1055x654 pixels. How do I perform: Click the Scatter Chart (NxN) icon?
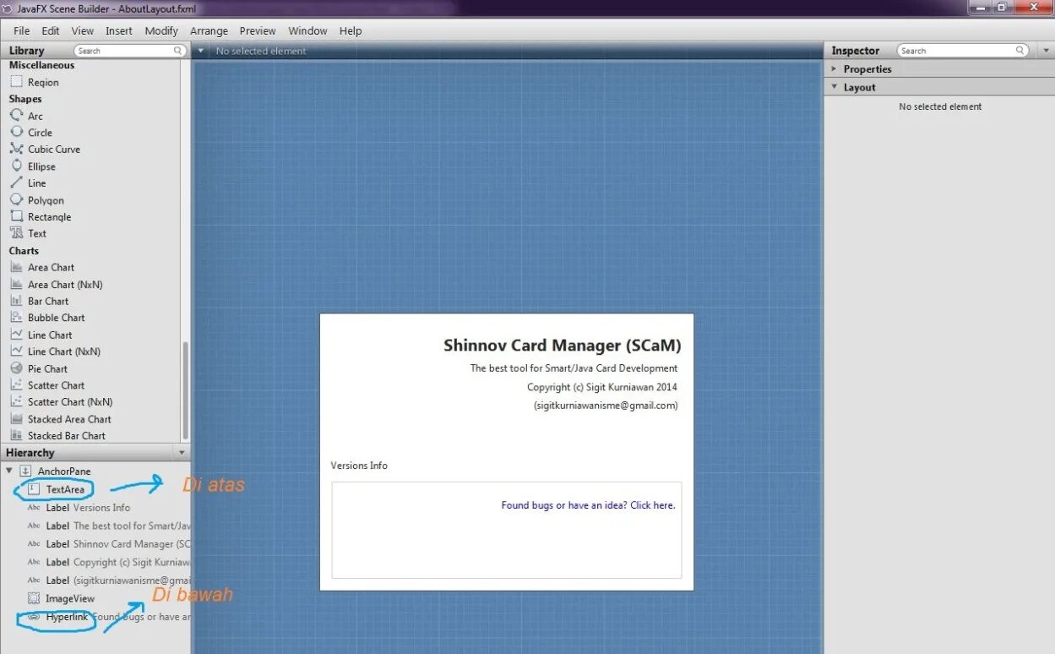(16, 402)
